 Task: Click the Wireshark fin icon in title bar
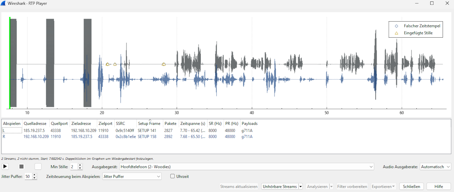coord(3,4)
